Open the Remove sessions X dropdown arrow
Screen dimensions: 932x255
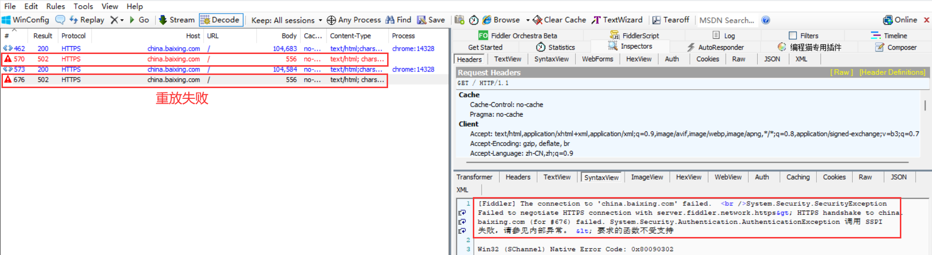pyautogui.click(x=122, y=20)
